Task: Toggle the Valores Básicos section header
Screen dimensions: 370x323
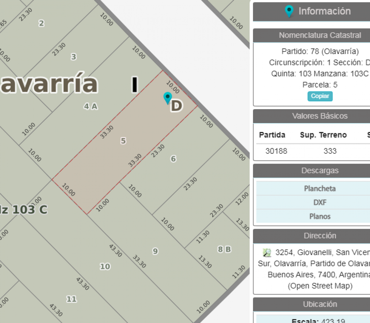Action: pos(320,116)
